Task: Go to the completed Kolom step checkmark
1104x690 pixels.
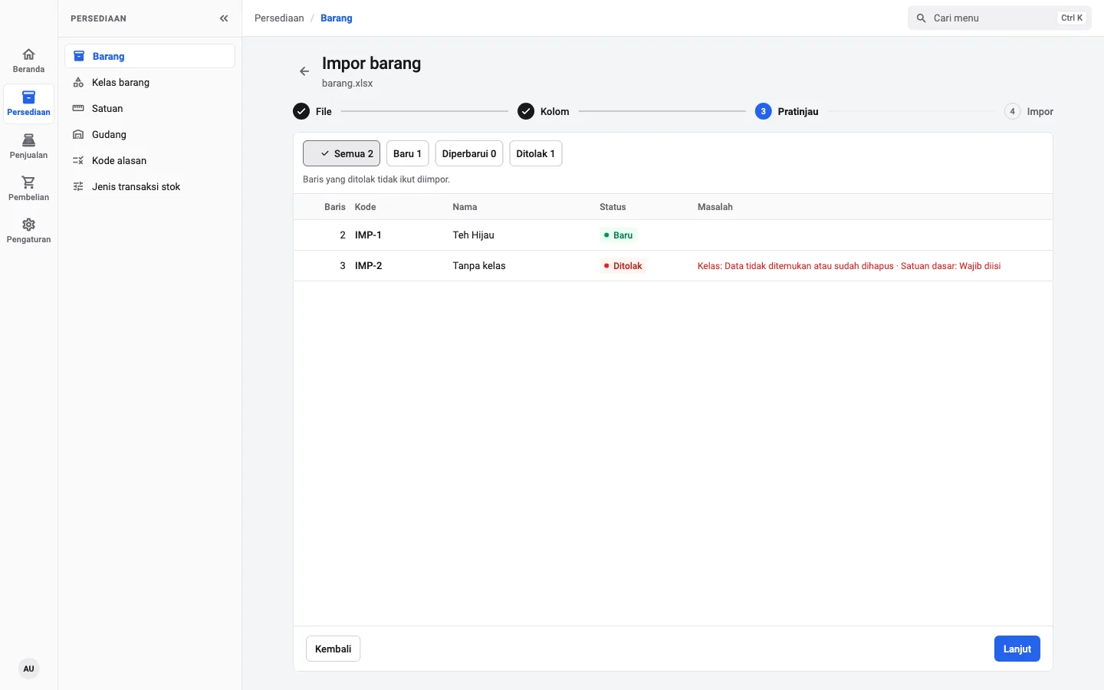Action: (526, 111)
